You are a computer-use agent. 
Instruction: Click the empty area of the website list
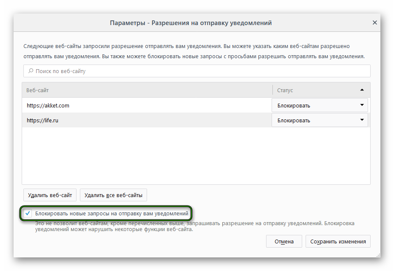(x=196, y=157)
